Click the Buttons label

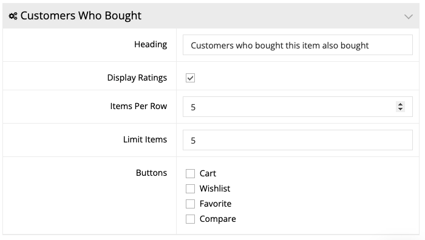point(152,173)
